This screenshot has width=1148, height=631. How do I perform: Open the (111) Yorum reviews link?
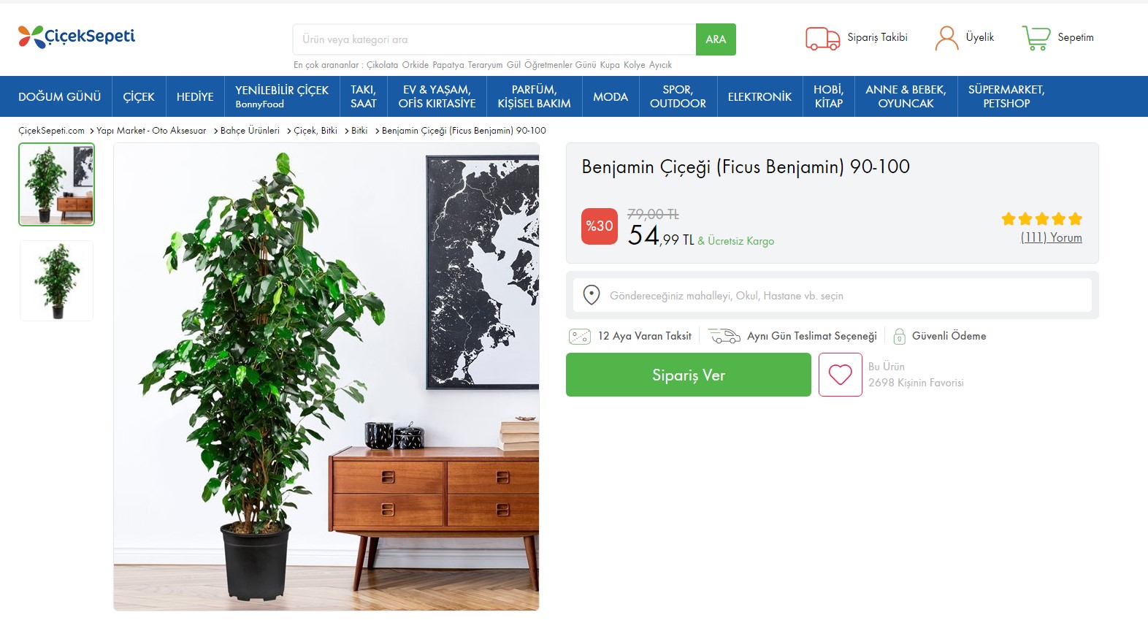pos(1052,237)
